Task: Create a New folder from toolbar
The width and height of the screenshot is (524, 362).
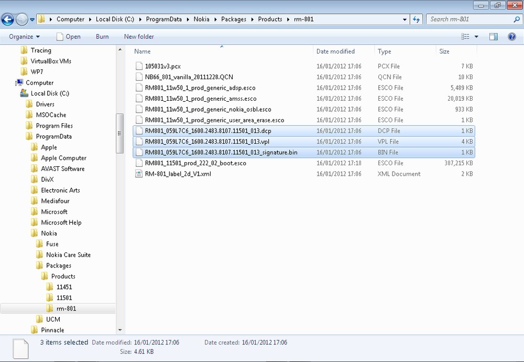Action: [x=139, y=37]
